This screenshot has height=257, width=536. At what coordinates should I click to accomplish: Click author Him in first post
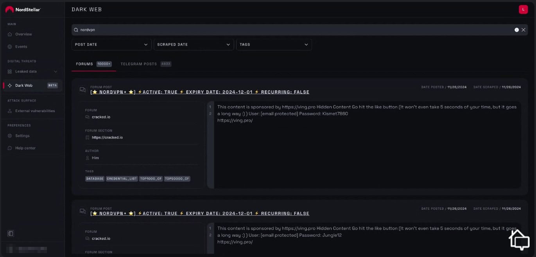pos(95,158)
